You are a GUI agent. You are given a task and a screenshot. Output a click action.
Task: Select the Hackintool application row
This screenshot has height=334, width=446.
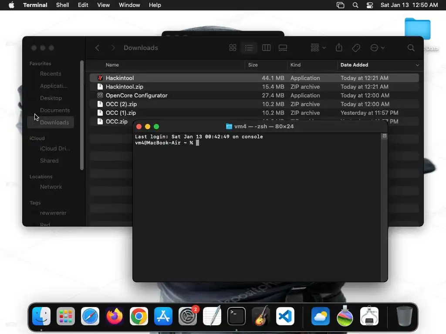[x=254, y=78]
